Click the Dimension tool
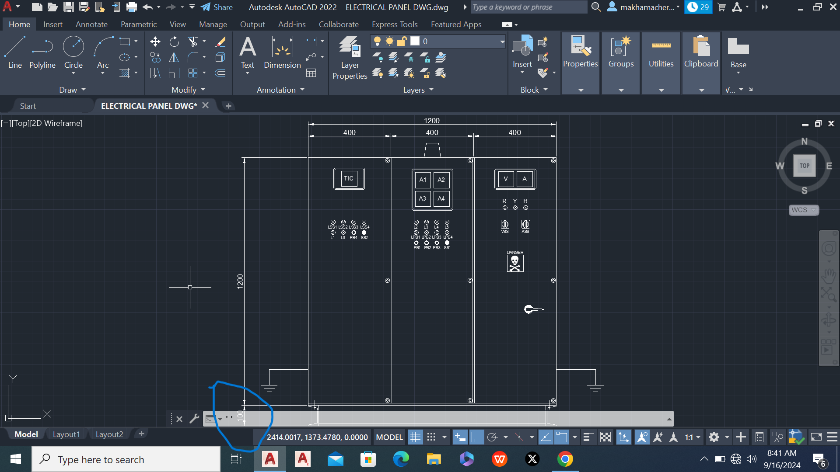Image resolution: width=840 pixels, height=472 pixels. tap(282, 52)
